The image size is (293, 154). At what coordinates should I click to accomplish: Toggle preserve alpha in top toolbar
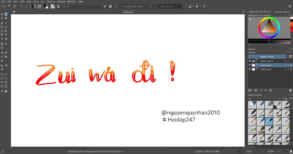(x=110, y=6)
